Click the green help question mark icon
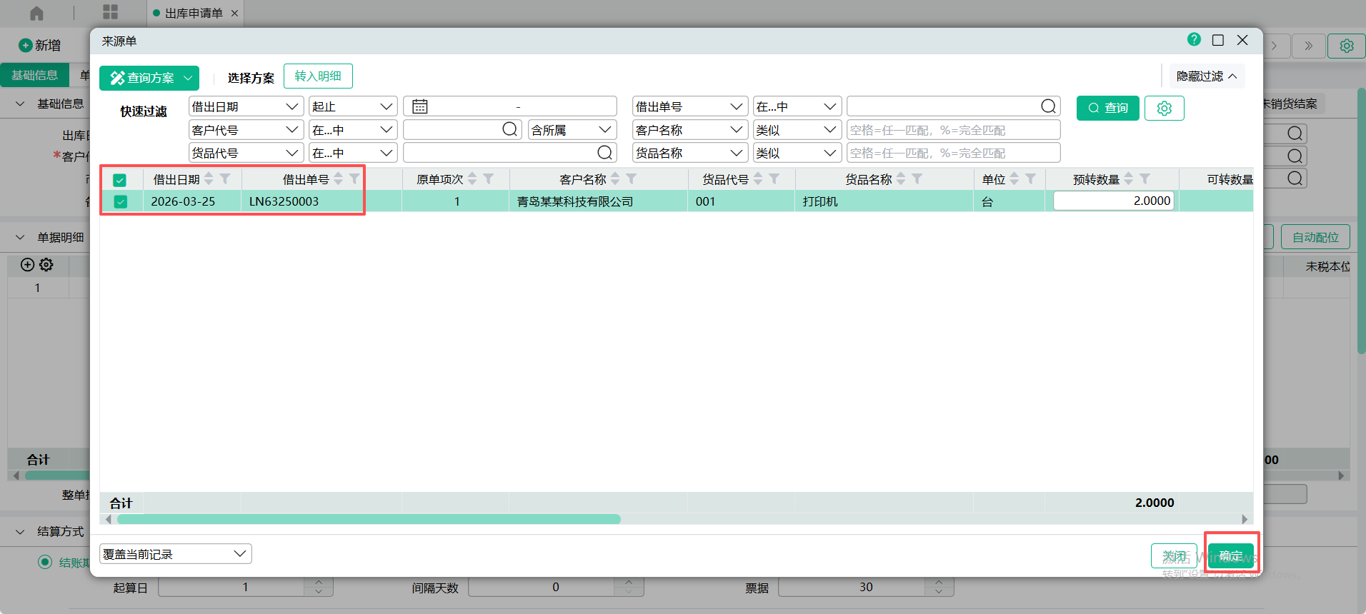The width and height of the screenshot is (1366, 614). 1194,40
